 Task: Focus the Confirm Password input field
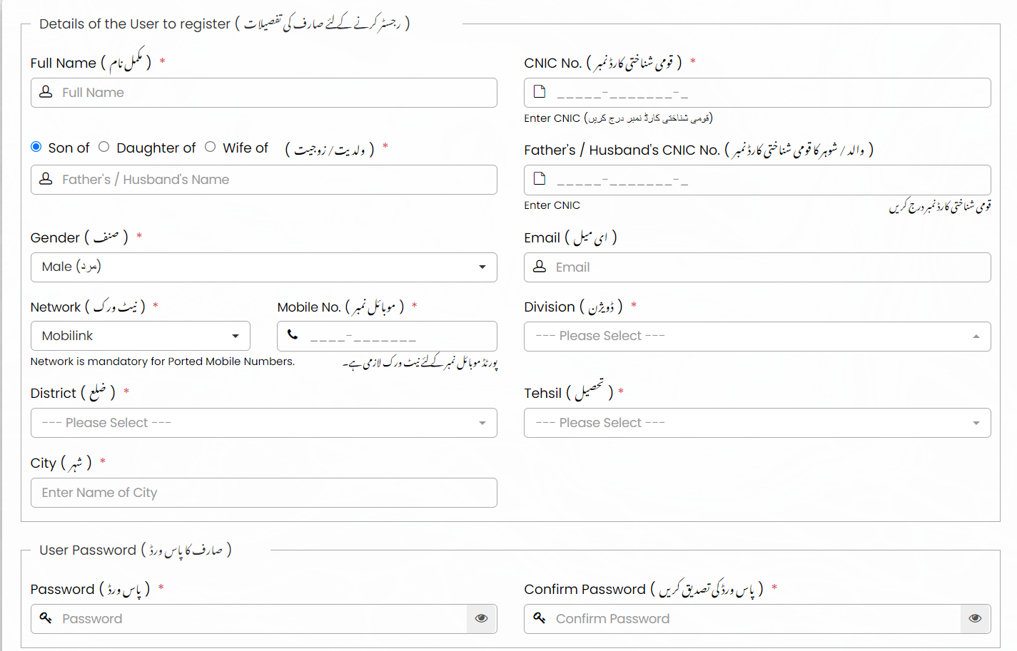tap(742, 619)
